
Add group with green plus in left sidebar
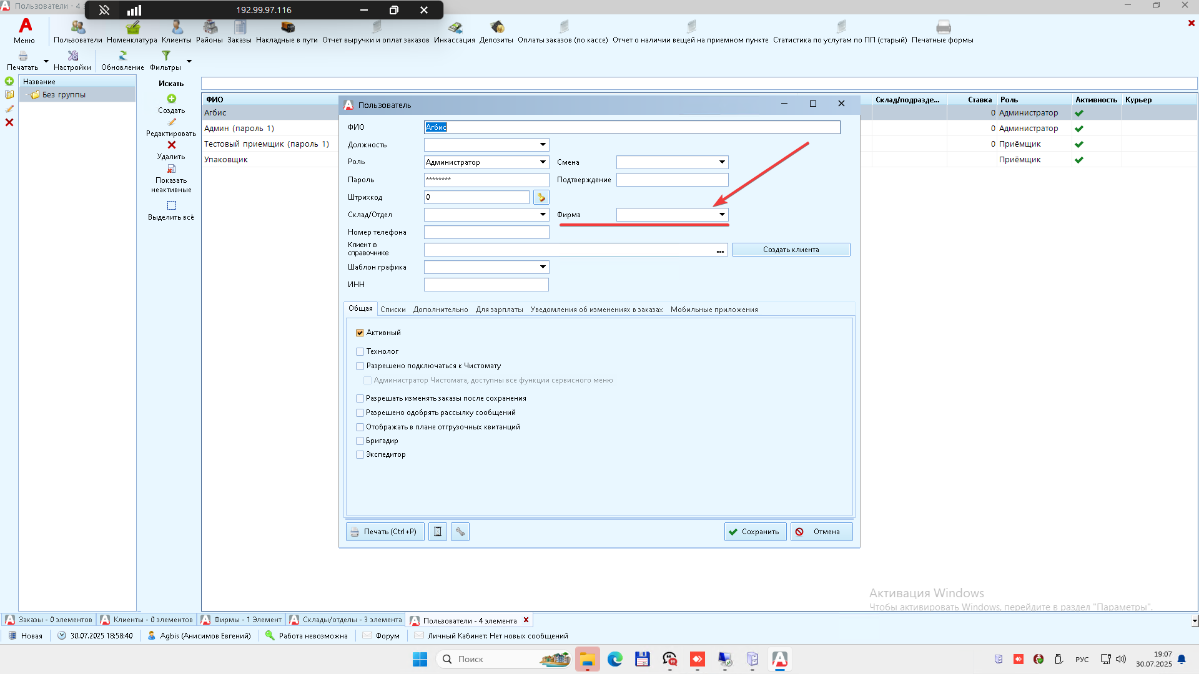pos(9,81)
